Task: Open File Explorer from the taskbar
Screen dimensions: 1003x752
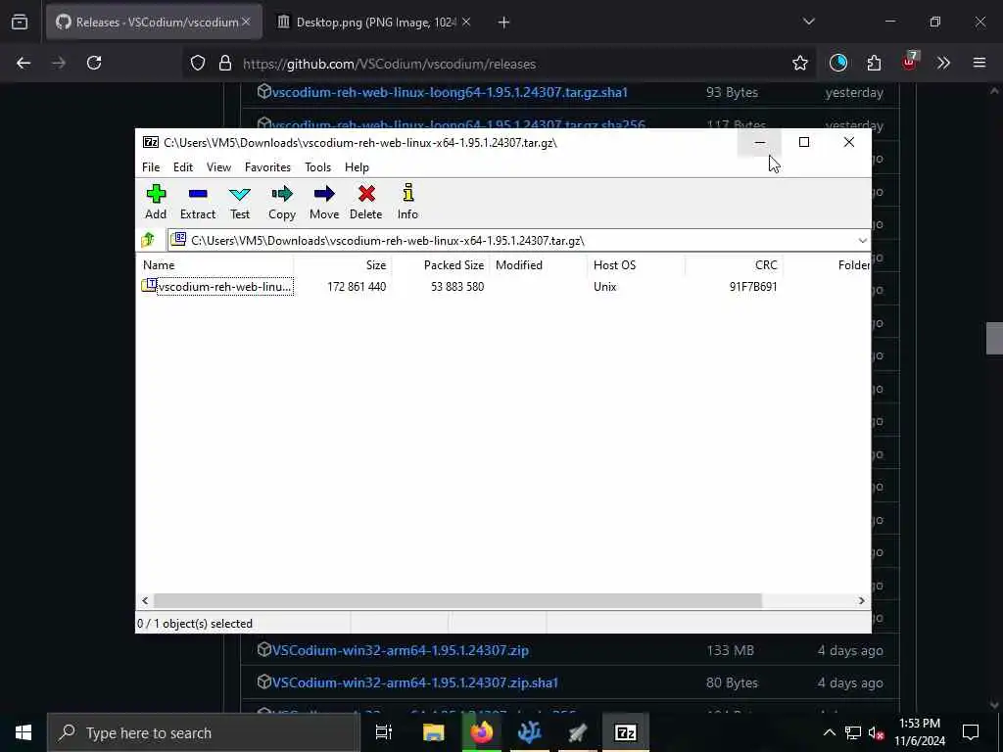Action: 433,732
